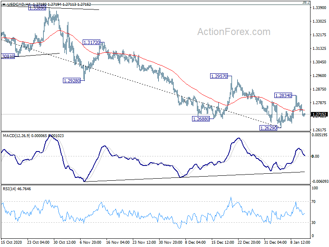Click the 8 Dec 04:00 date label
This screenshot has height=247, width=329.
coord(196,242)
